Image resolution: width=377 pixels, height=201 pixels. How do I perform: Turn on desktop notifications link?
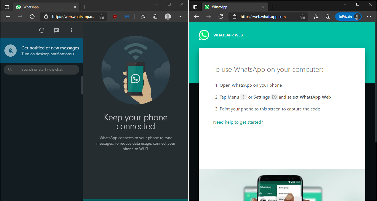[x=48, y=54]
